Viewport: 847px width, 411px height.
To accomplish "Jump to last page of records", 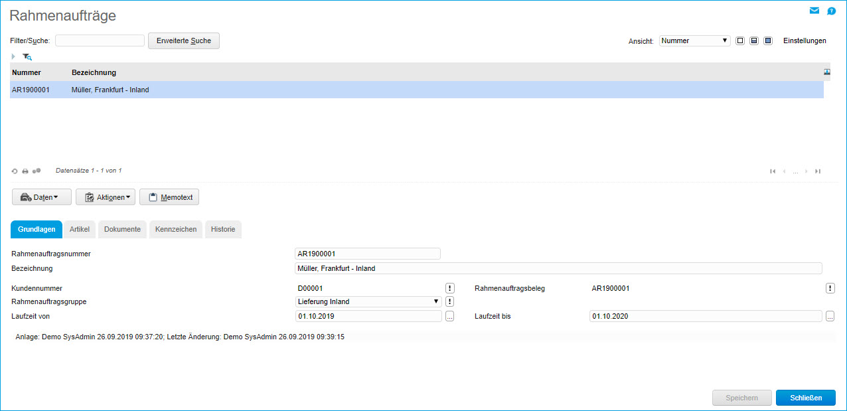I will pyautogui.click(x=818, y=171).
